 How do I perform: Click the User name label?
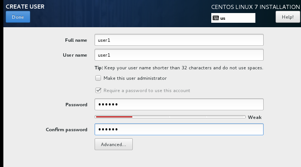75,55
